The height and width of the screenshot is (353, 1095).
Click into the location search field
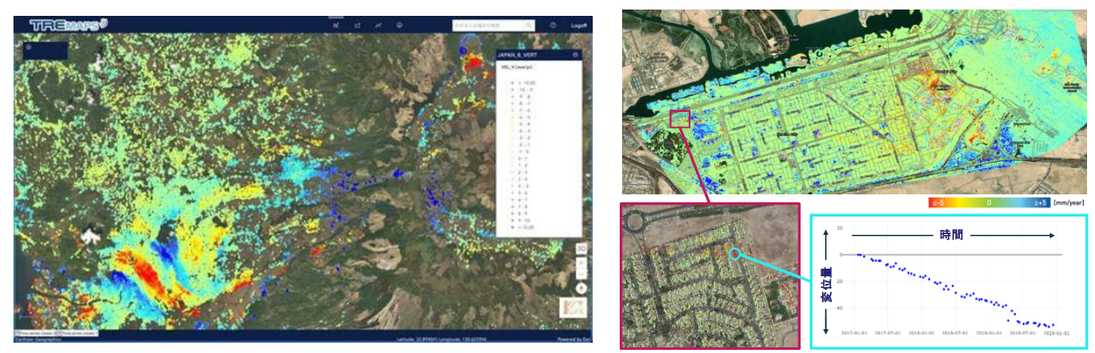[490, 25]
